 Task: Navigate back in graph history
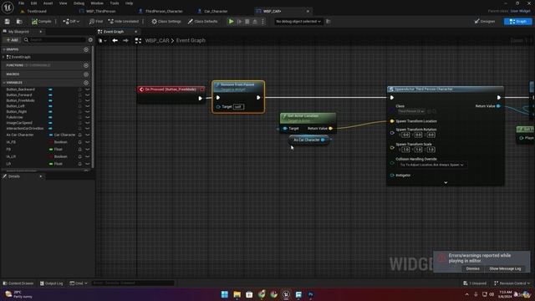coord(115,41)
